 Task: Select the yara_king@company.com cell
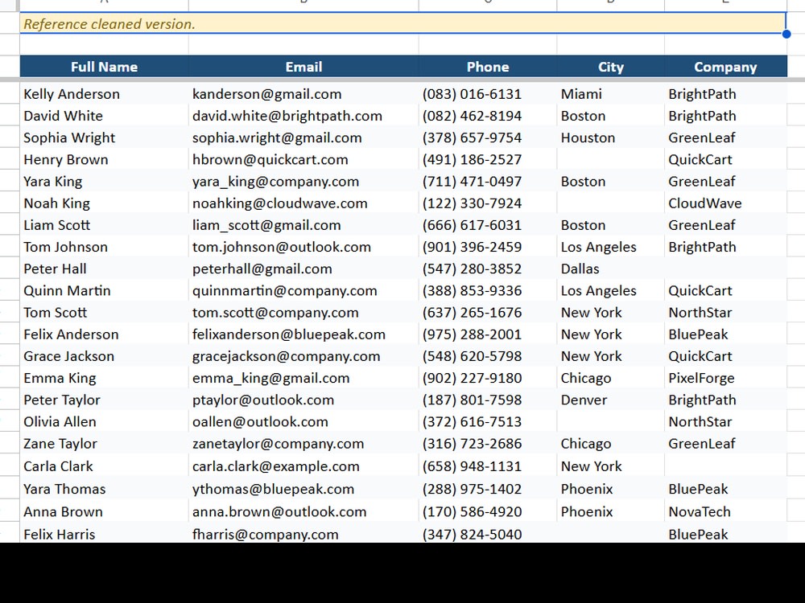click(x=303, y=182)
